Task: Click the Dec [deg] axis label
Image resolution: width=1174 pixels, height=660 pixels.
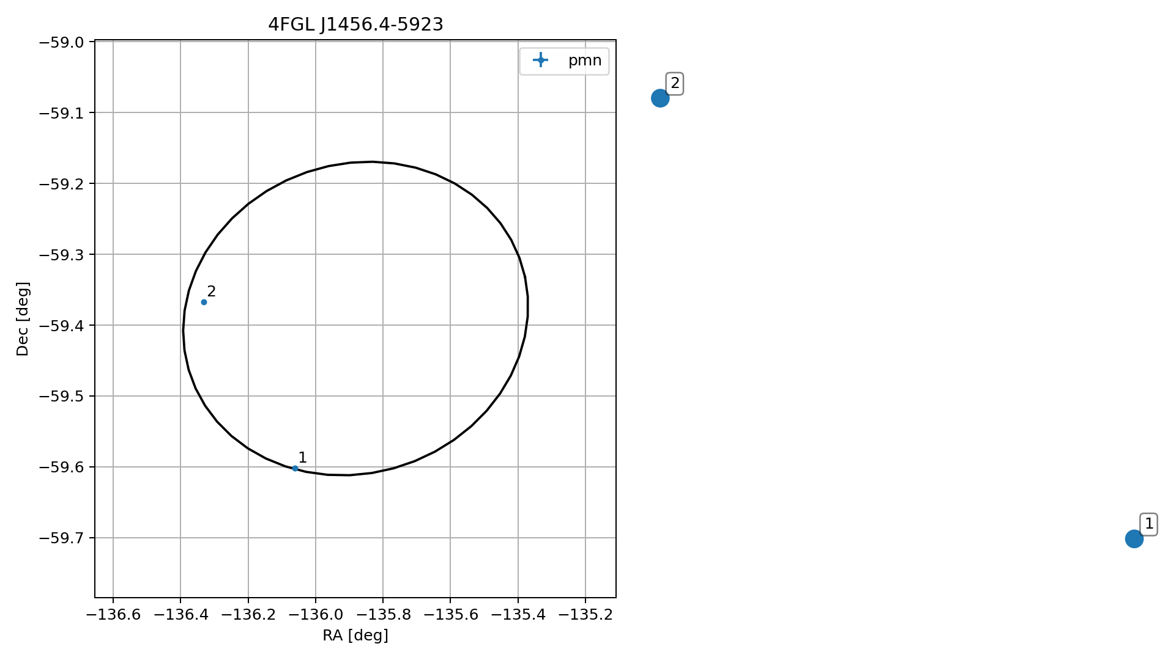Action: [x=23, y=318]
